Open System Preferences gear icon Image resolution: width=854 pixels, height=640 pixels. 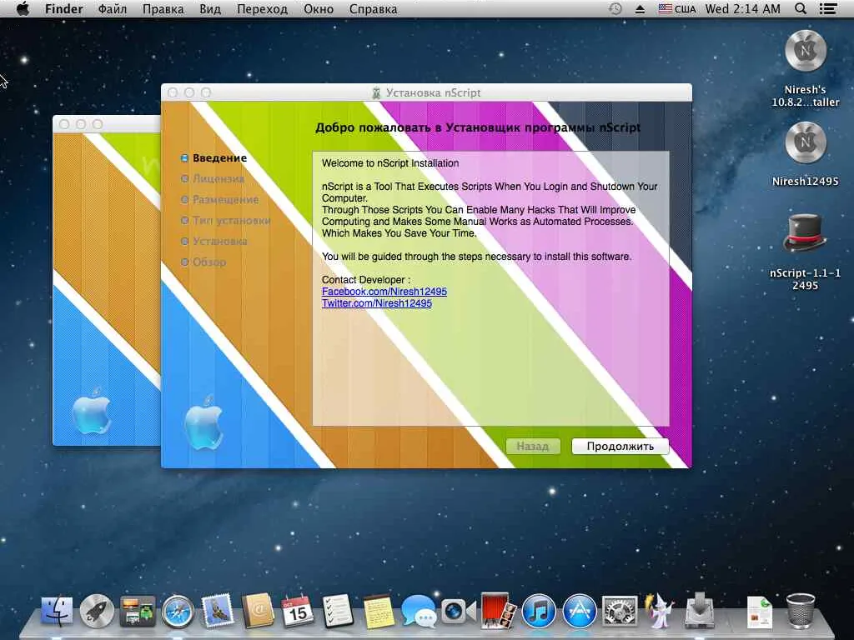[620, 611]
